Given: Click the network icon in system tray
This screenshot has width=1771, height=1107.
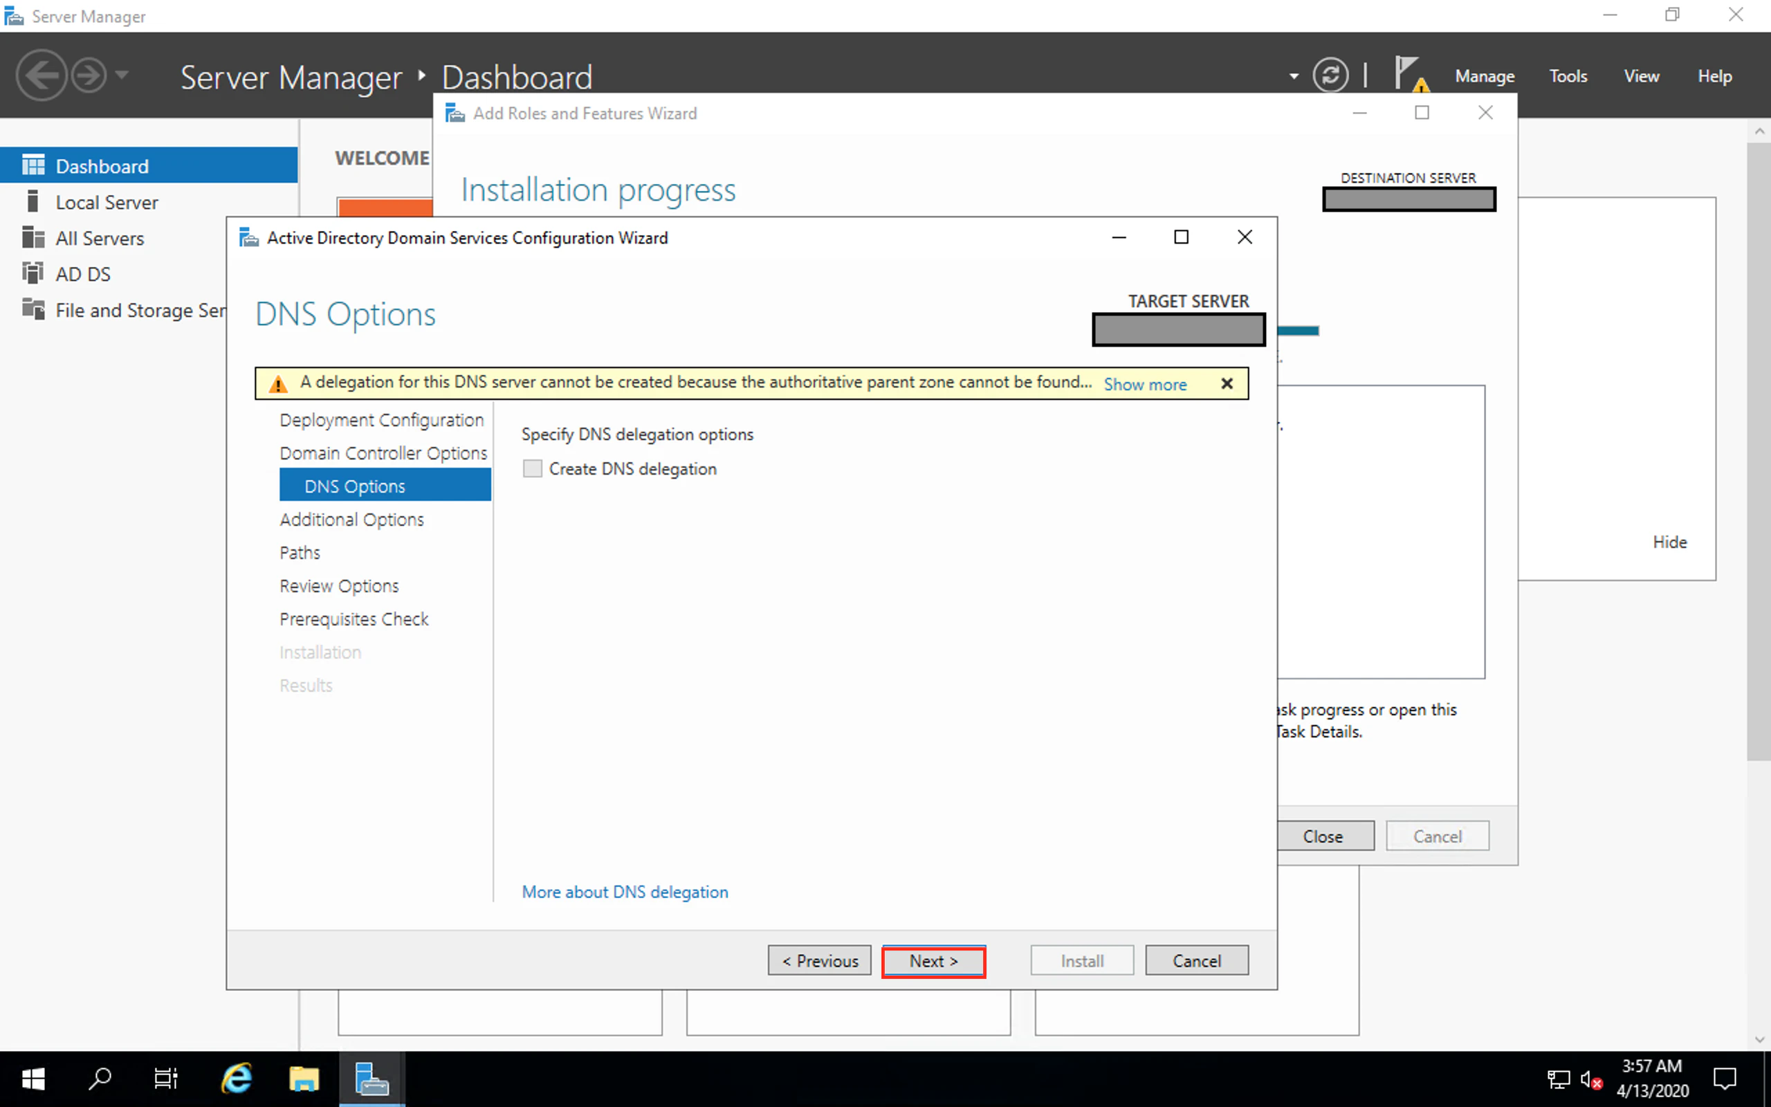Looking at the screenshot, I should click(1558, 1079).
